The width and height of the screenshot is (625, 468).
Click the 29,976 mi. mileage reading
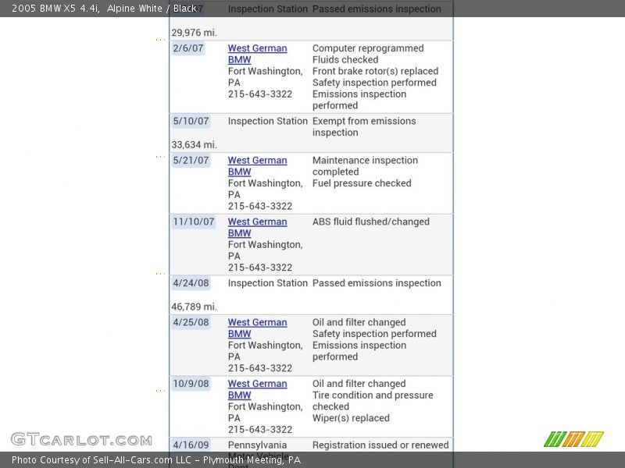pyautogui.click(x=194, y=33)
